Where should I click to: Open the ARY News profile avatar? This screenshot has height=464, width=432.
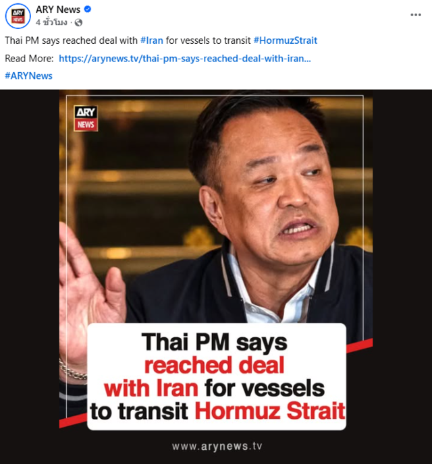[x=18, y=16]
